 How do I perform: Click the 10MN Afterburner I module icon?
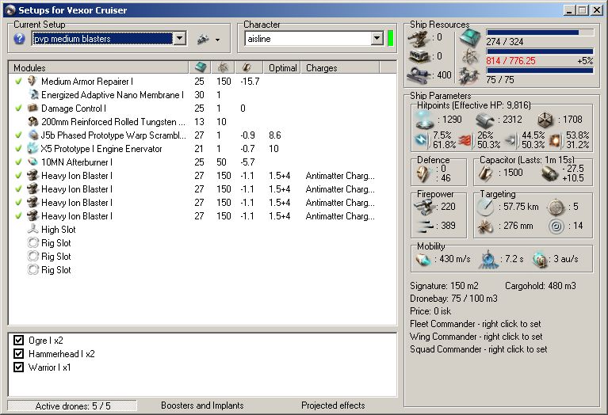(x=33, y=162)
